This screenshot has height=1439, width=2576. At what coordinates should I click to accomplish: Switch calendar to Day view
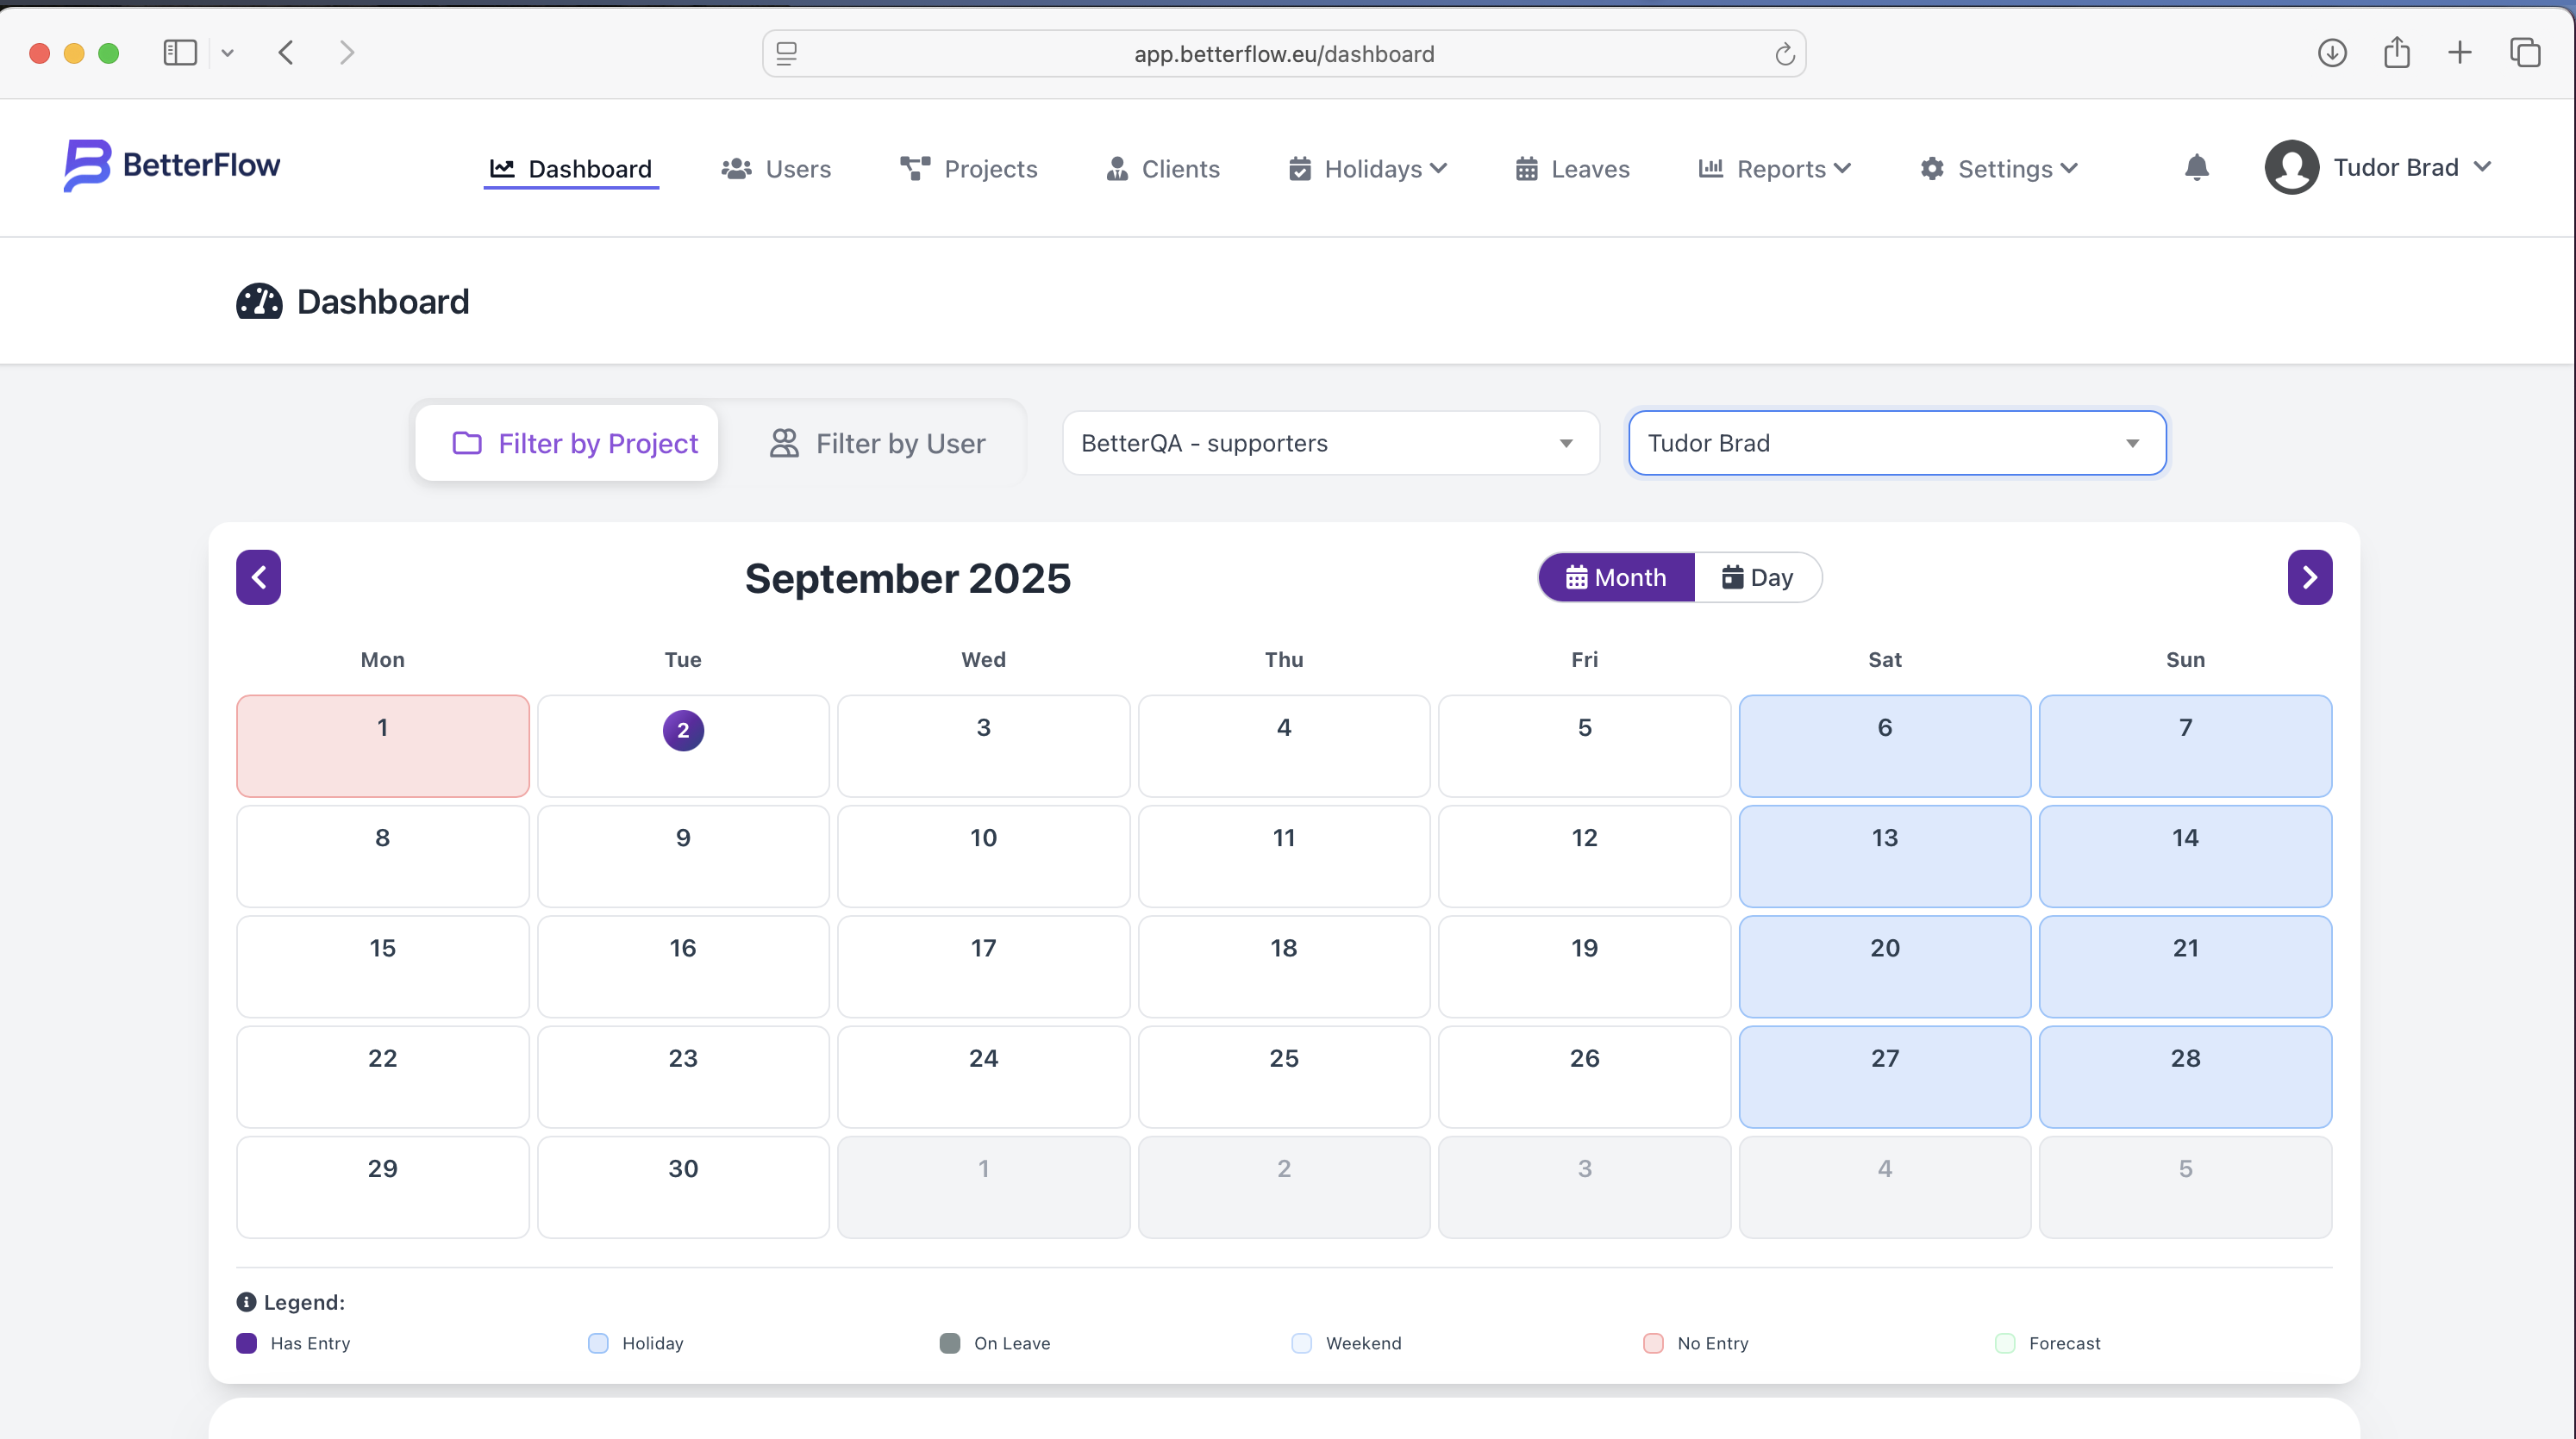click(1757, 576)
